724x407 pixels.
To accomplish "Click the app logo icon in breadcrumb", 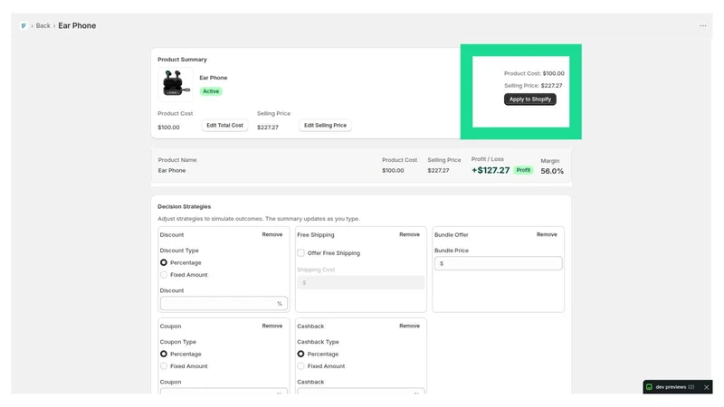I will point(24,26).
